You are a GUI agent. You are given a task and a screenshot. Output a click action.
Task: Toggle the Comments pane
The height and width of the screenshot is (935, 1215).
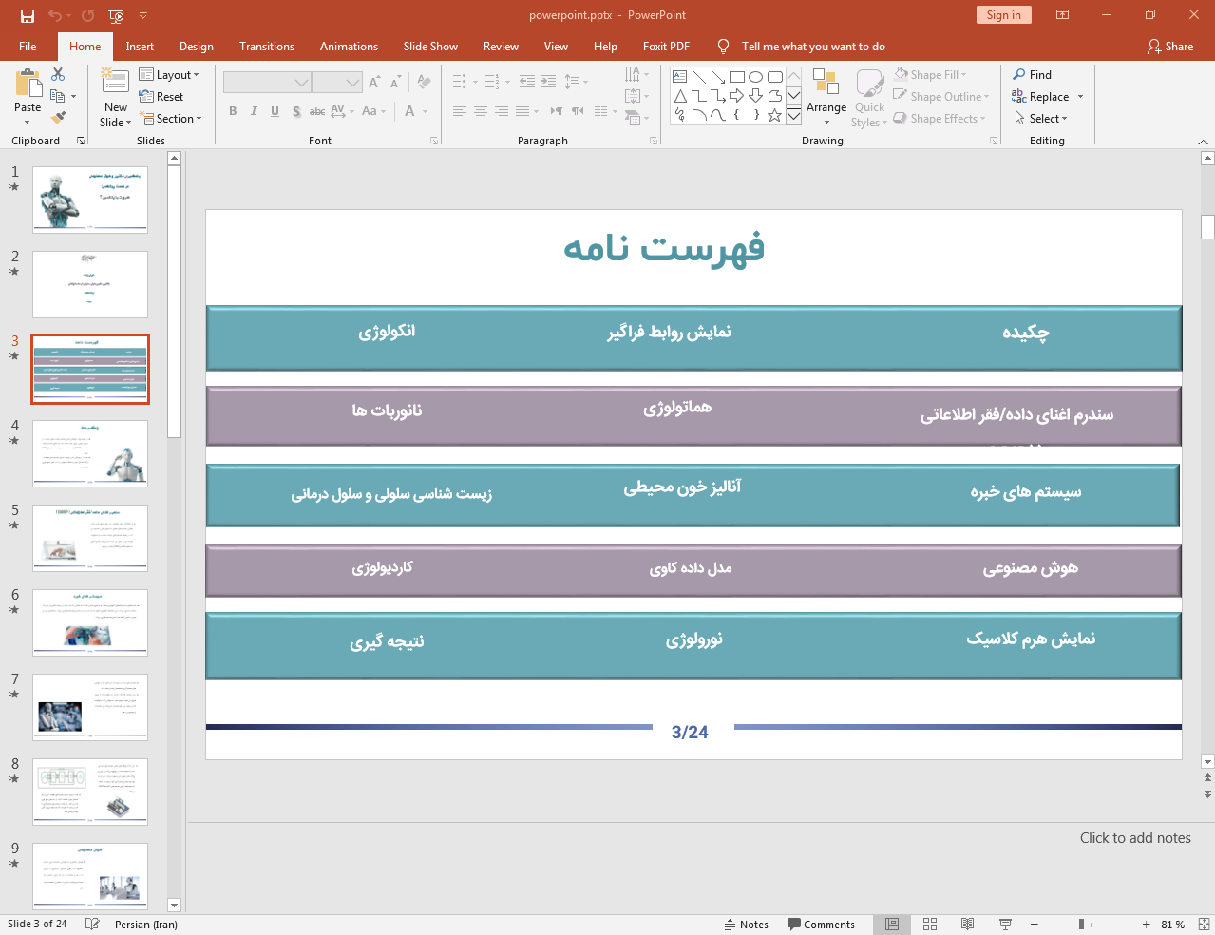point(821,924)
